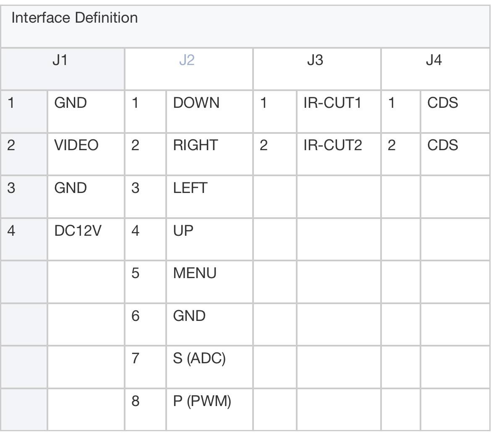
Task: Click the J4 column header
Action: pos(436,69)
